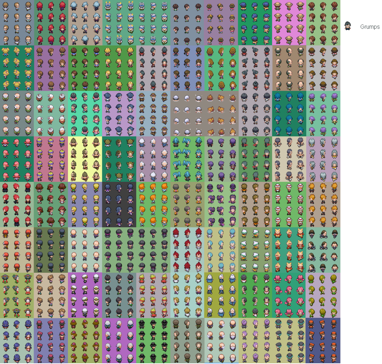Select the bald old man in green sheet
The image size is (382, 364).
(x=17, y=114)
